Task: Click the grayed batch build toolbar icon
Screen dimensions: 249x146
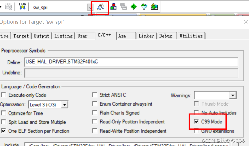Action: click(x=9, y=7)
